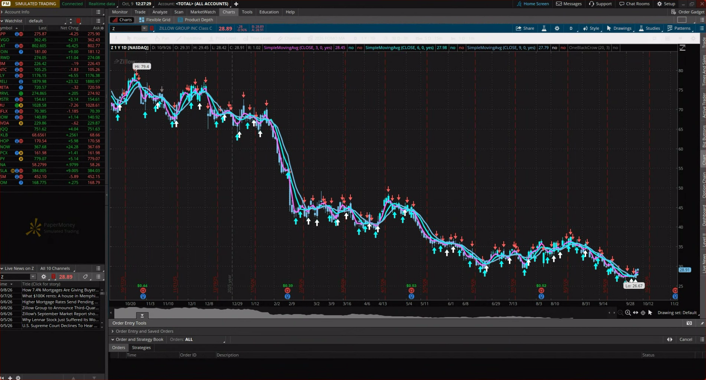Switch to the MarketWatch tab
706x380 pixels.
pos(203,12)
